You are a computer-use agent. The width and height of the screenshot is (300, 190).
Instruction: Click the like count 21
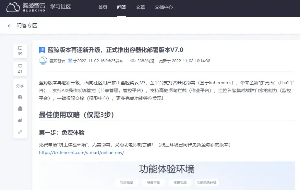click(x=20, y=71)
